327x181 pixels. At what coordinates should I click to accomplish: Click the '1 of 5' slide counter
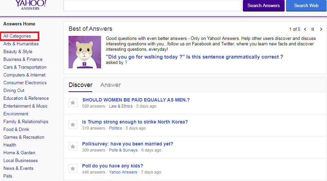(x=295, y=29)
